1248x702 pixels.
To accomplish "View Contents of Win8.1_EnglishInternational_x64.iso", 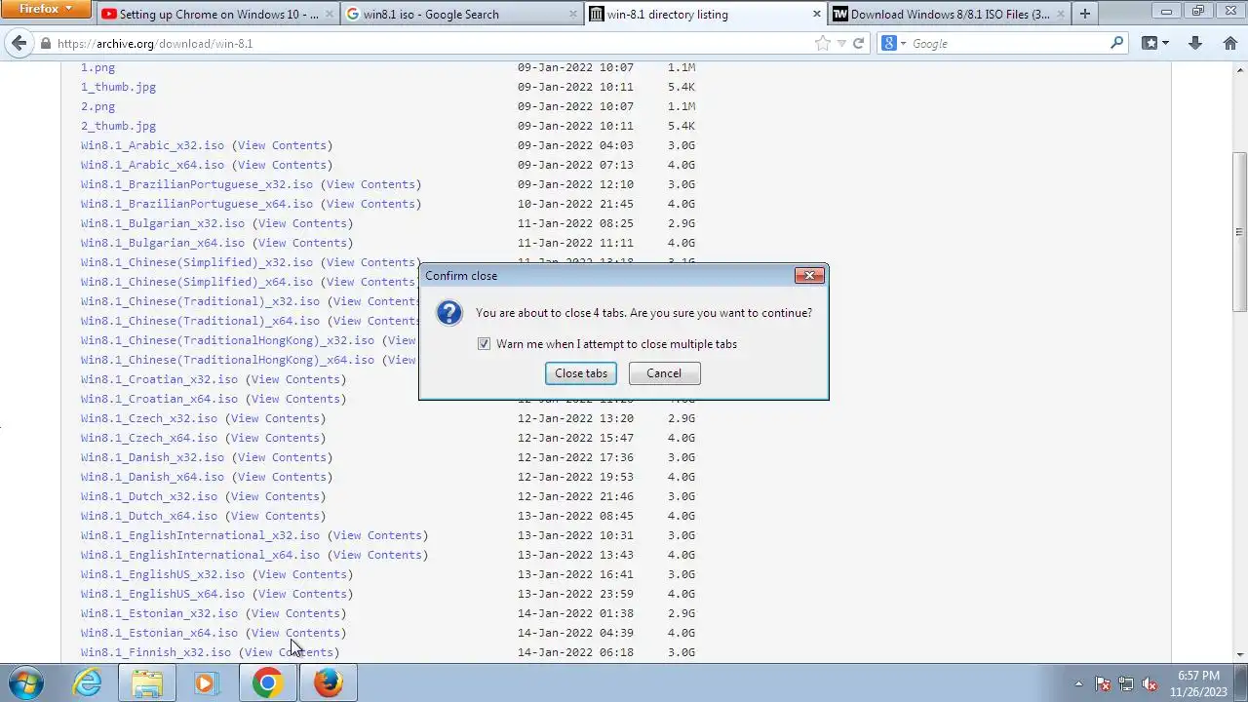I will (x=377, y=555).
